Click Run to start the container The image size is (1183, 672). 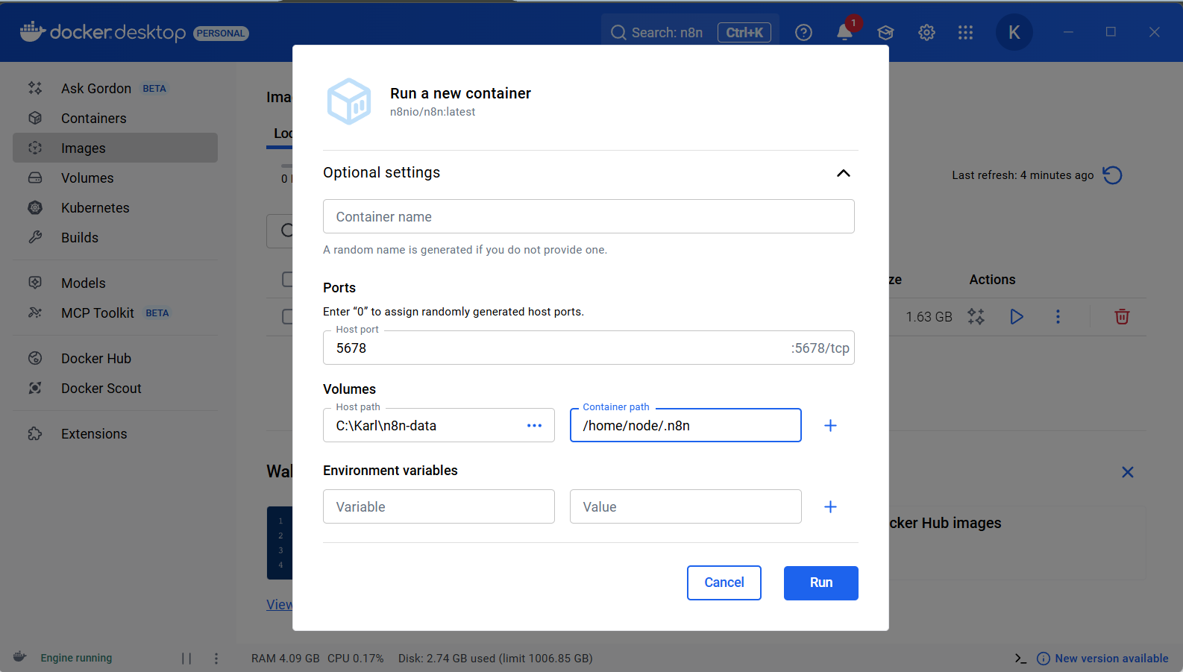tap(820, 582)
